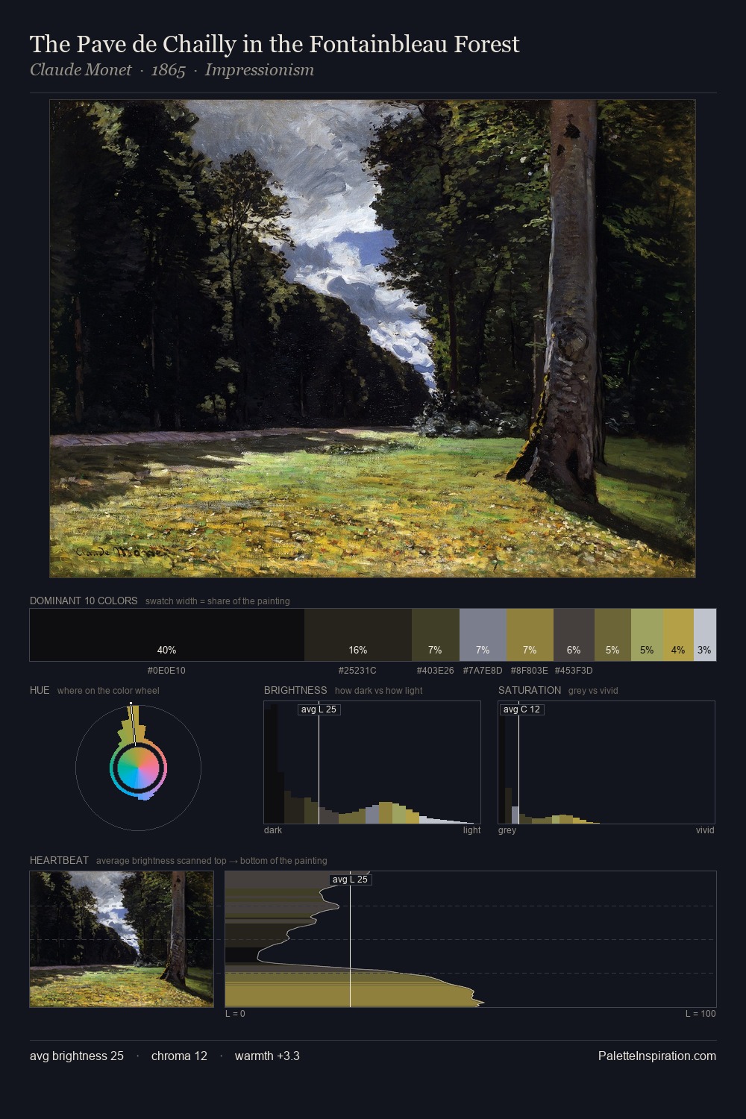This screenshot has width=746, height=1119.
Task: Click the 'dark' brightness axis label
Action: [273, 830]
